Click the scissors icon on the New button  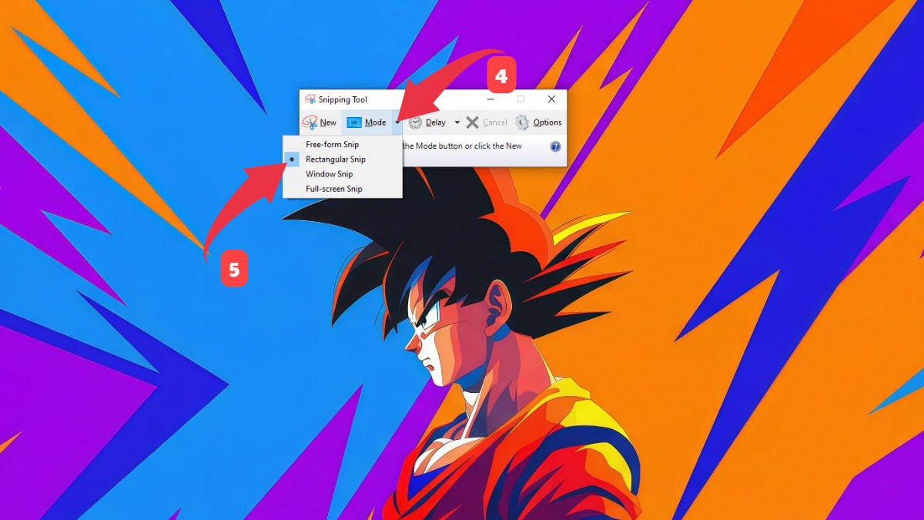(x=310, y=122)
